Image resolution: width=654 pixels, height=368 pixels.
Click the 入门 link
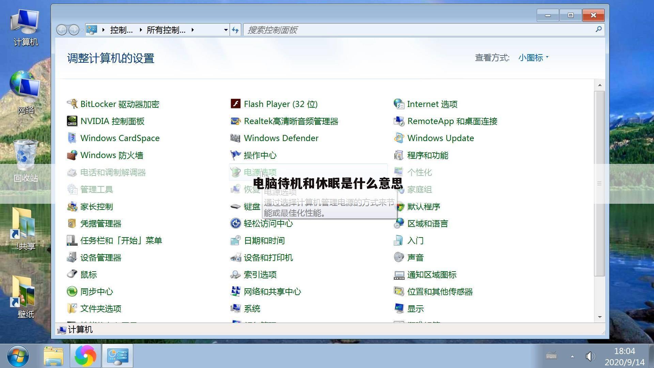tap(416, 241)
